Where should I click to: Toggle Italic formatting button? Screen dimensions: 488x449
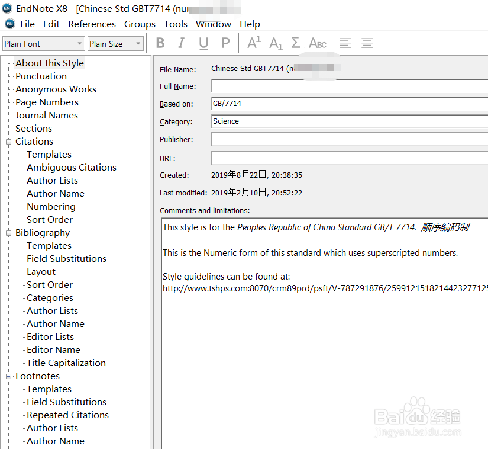182,43
